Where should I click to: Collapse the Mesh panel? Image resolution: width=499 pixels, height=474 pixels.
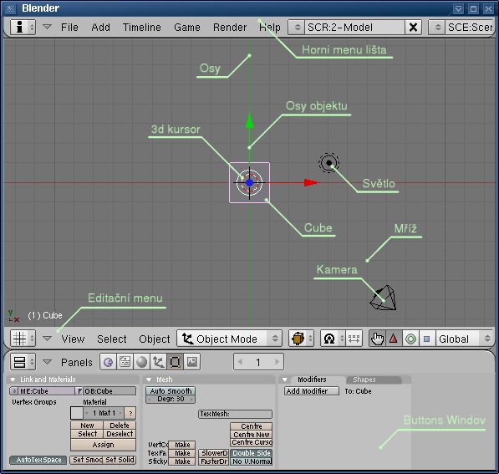[149, 380]
